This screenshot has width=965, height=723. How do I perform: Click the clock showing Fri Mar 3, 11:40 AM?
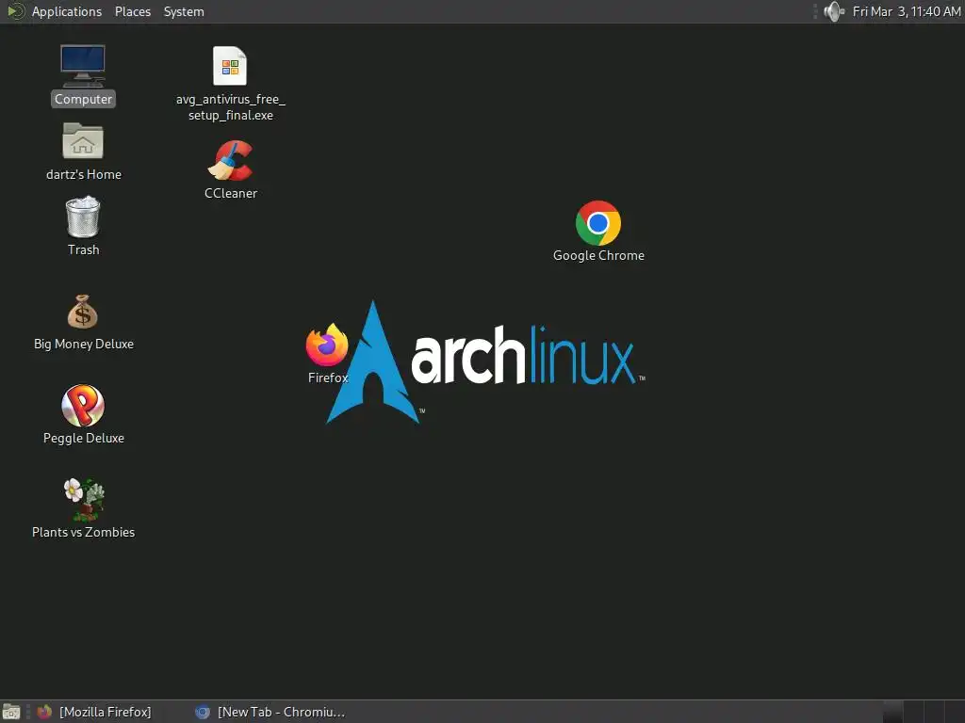click(x=907, y=11)
